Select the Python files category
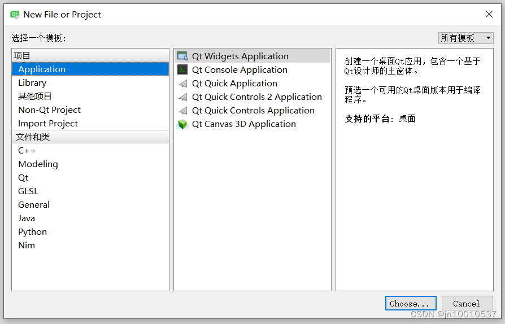This screenshot has height=324, width=505. point(90,231)
